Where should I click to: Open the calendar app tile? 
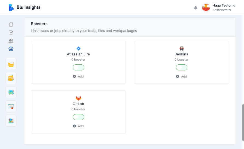(11, 106)
